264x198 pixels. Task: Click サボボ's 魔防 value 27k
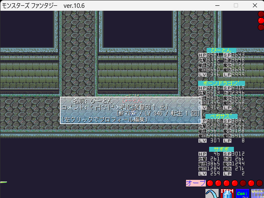point(240,169)
